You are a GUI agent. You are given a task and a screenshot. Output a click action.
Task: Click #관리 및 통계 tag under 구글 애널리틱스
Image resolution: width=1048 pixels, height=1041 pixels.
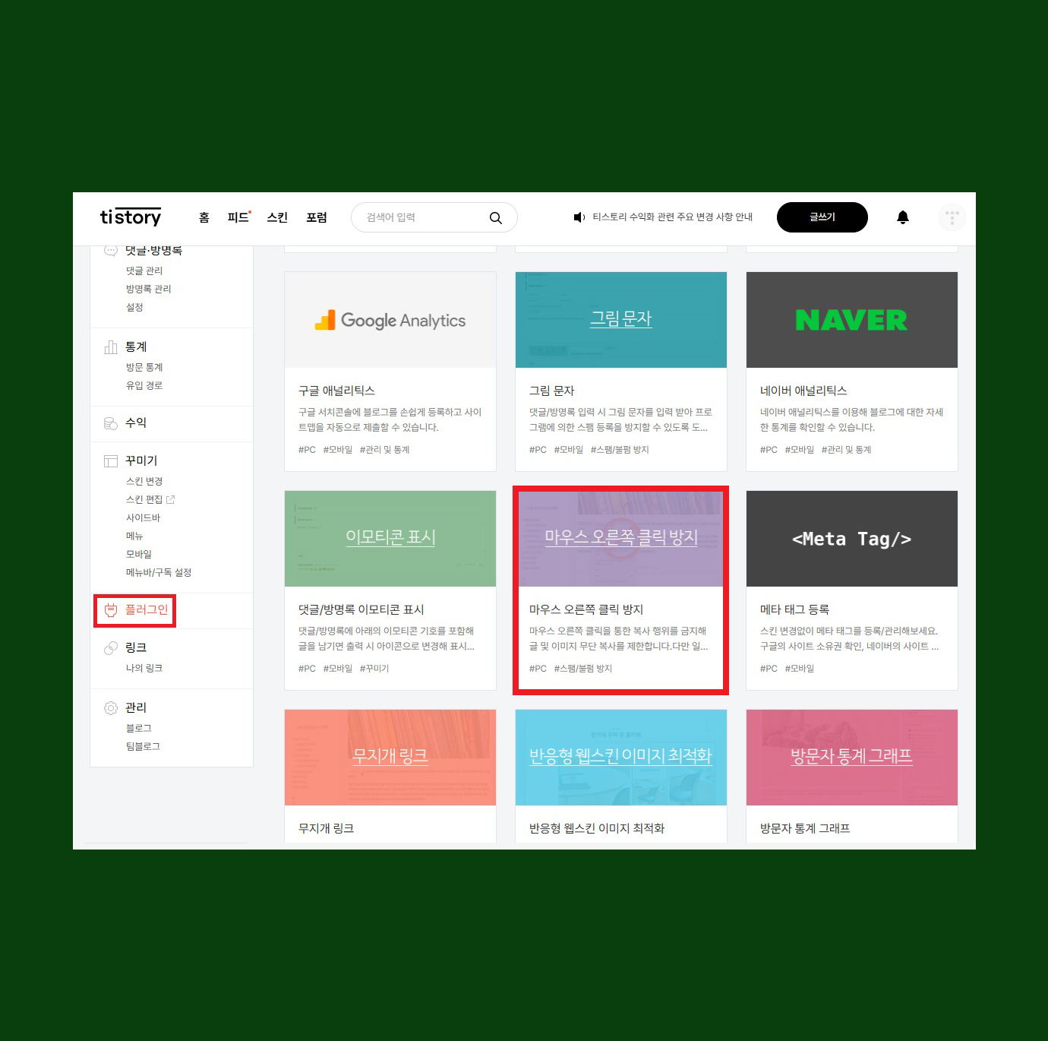[x=385, y=450]
